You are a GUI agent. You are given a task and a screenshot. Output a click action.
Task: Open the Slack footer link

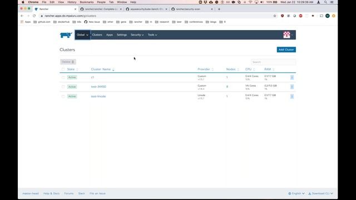81,193
